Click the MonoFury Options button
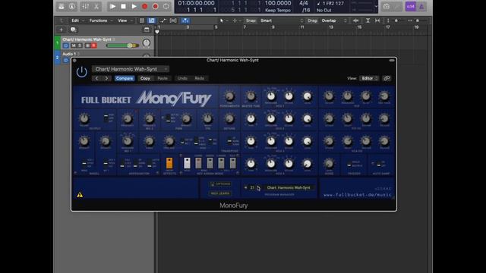Image resolution: width=486 pixels, height=273 pixels. [x=220, y=184]
